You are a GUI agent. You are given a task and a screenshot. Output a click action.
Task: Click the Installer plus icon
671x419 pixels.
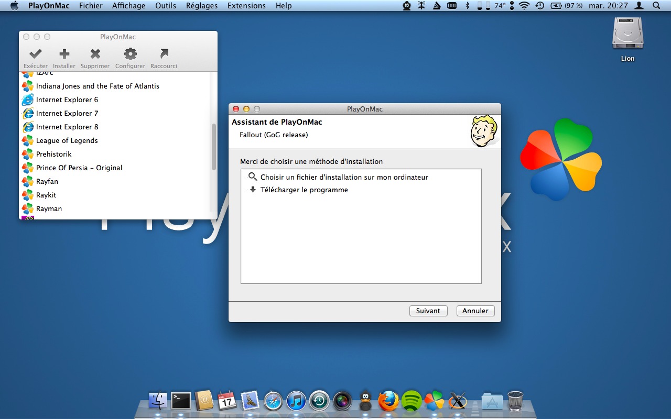(x=64, y=54)
